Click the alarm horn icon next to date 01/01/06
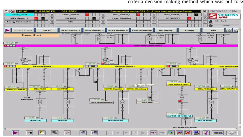Image resolution: width=243 pixels, height=137 pixels. point(12,11)
